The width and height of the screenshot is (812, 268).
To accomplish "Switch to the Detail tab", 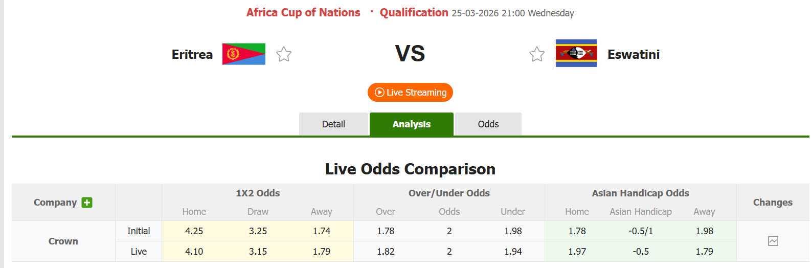I will [333, 124].
